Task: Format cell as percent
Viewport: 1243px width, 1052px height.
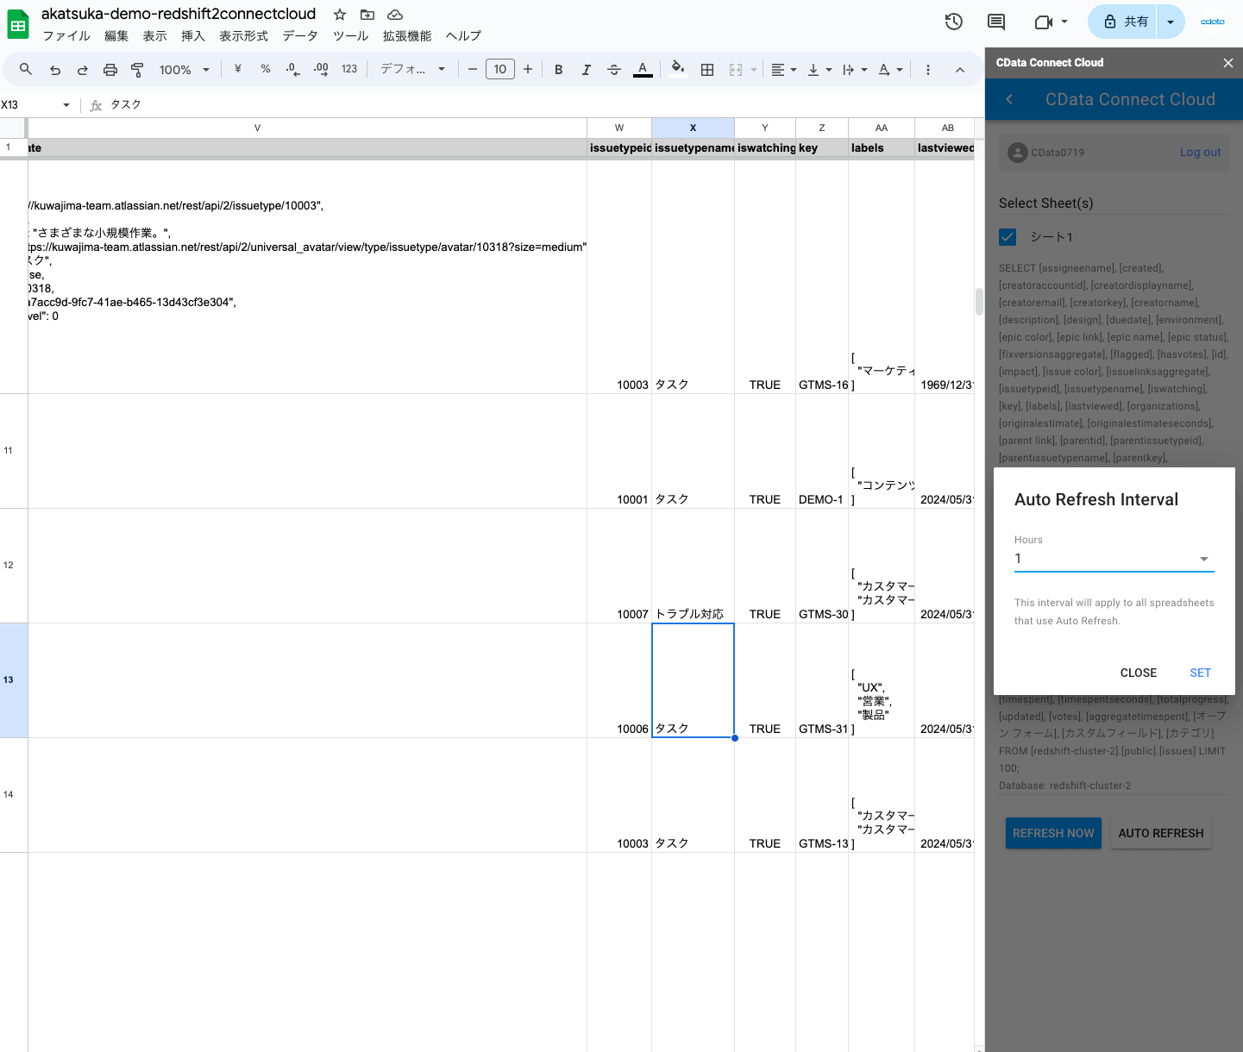Action: 266,69
